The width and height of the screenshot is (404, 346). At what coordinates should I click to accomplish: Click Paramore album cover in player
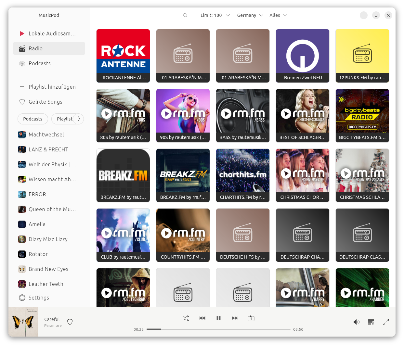[23, 322]
